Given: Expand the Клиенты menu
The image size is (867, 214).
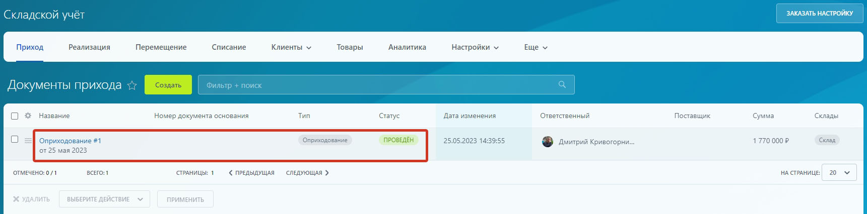Looking at the screenshot, I should [291, 47].
